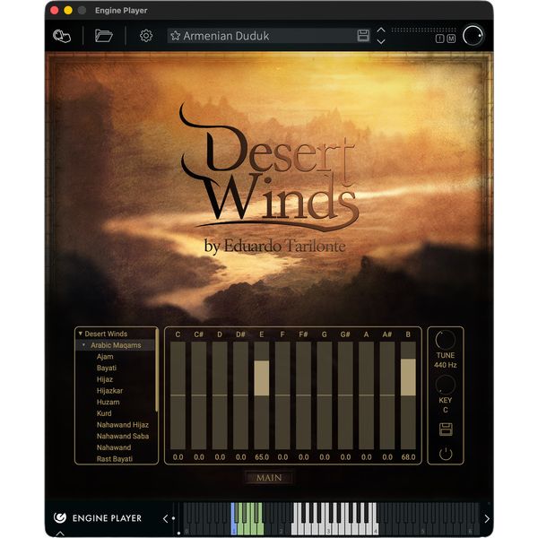This screenshot has height=538, width=538.
Task: Click the F note tuning slider
Action: [x=282, y=395]
